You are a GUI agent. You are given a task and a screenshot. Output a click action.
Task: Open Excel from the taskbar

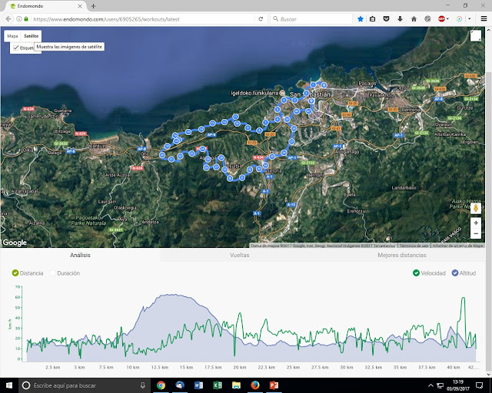click(218, 385)
